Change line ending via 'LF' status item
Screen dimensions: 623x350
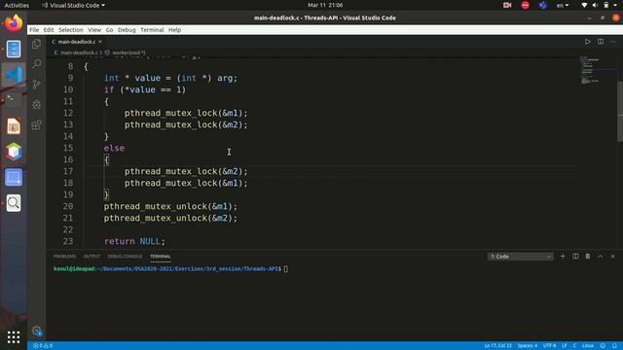(565, 346)
